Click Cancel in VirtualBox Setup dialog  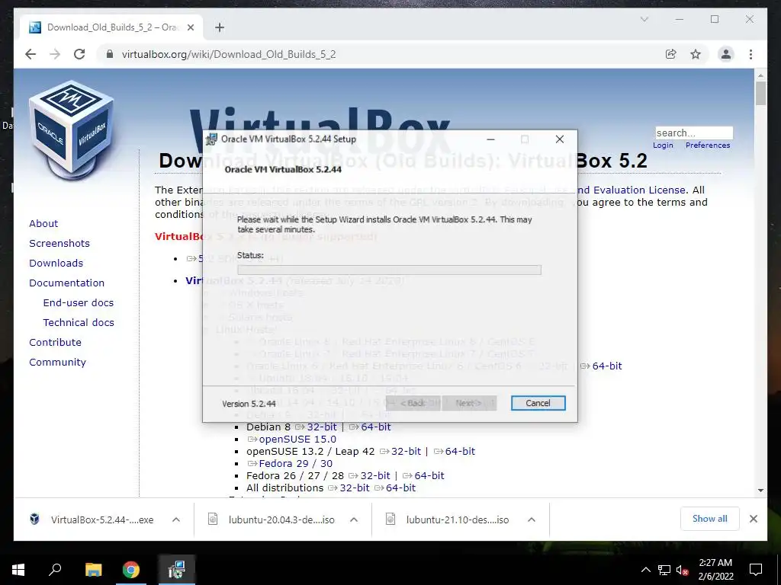(x=538, y=403)
